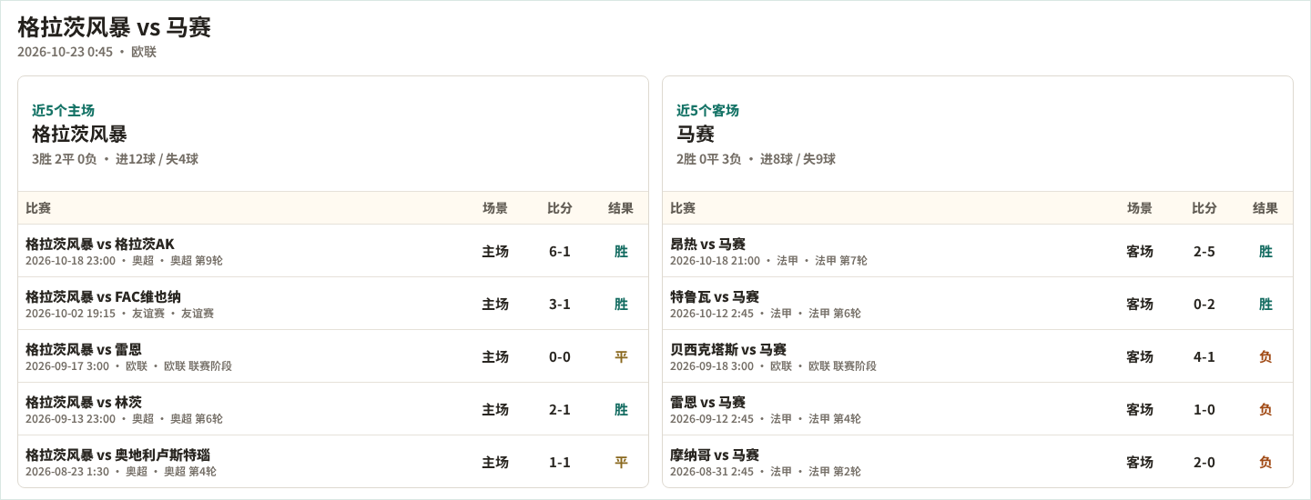Click the 胜 result for 特鲁瓦 match

pyautogui.click(x=1265, y=304)
